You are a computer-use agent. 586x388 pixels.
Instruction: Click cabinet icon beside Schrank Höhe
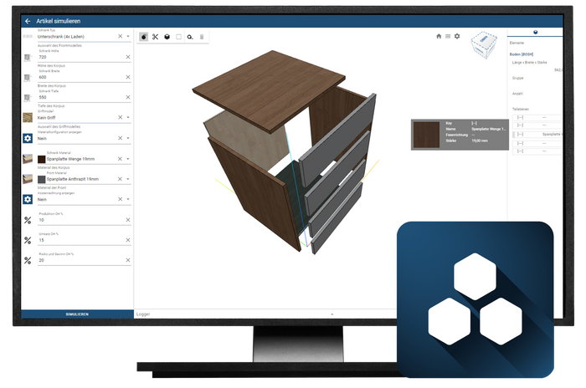28,57
